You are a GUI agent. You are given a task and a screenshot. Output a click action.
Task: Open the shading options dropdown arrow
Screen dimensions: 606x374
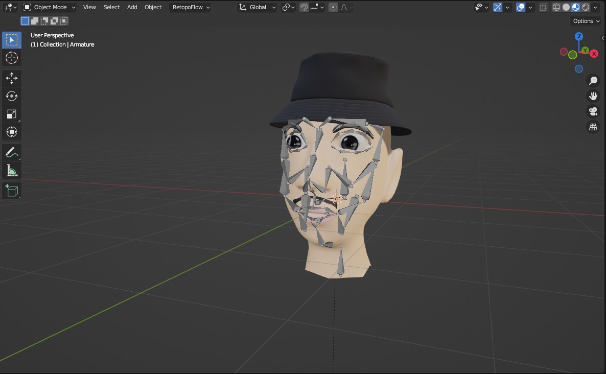pos(595,7)
